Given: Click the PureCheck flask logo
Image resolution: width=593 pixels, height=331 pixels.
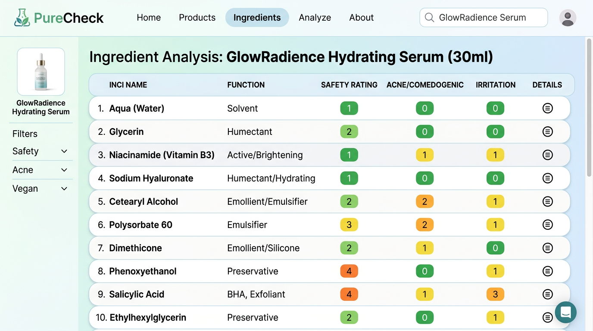Looking at the screenshot, I should (x=22, y=18).
